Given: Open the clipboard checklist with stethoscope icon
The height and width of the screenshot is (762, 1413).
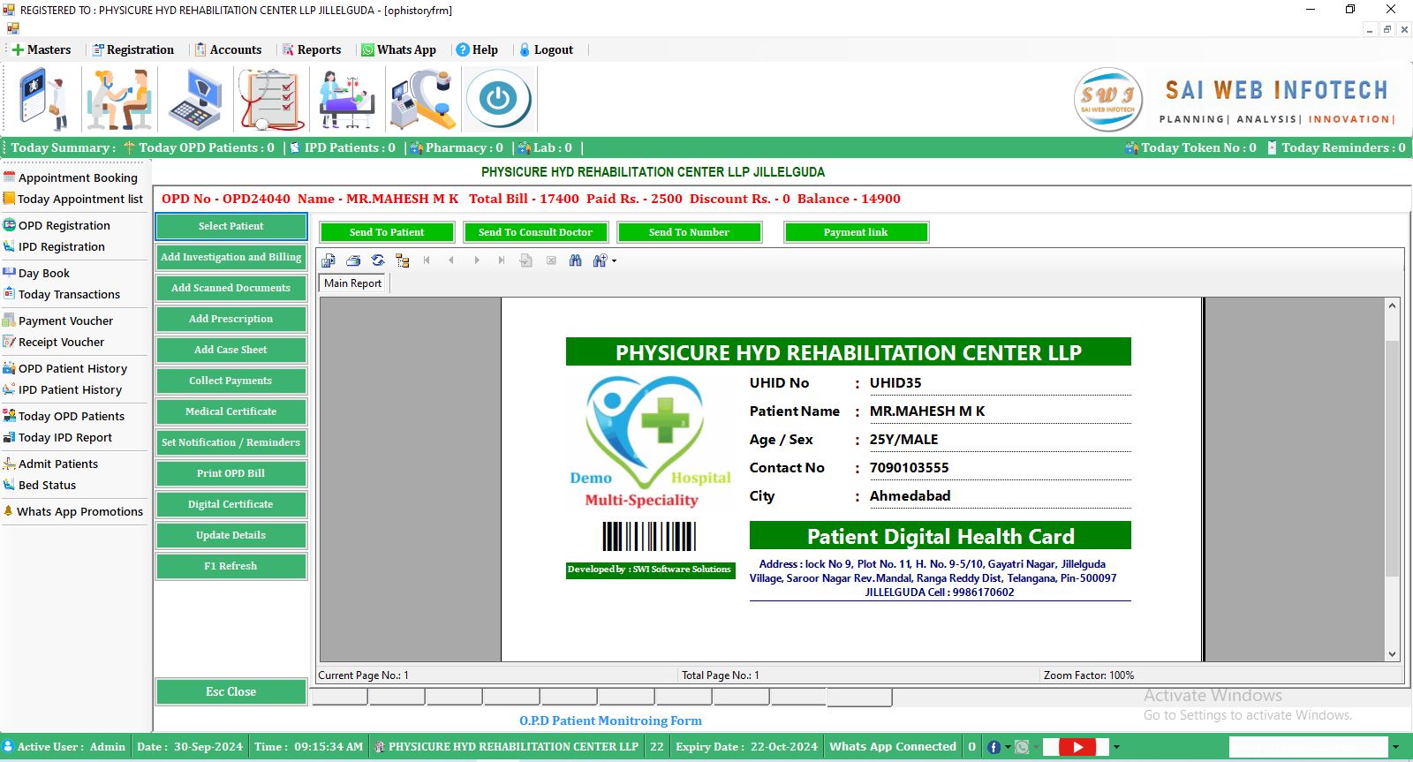Looking at the screenshot, I should coord(271,99).
